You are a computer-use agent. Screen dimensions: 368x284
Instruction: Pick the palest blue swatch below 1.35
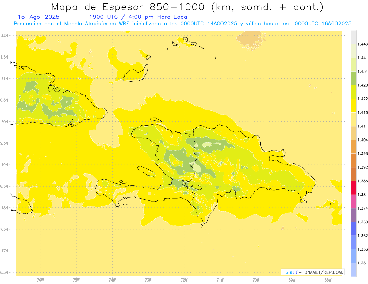[354, 270]
